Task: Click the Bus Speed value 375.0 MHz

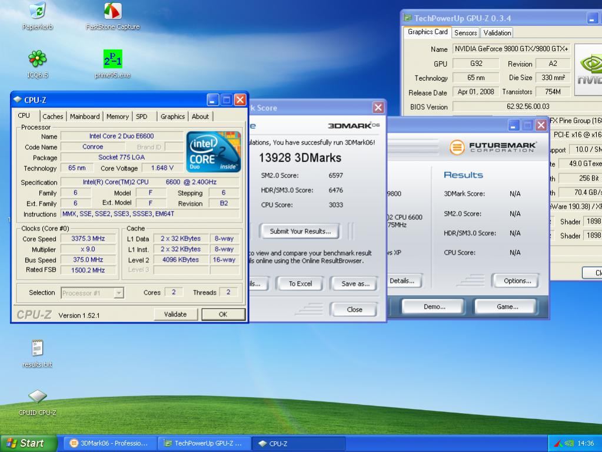Action: [88, 259]
